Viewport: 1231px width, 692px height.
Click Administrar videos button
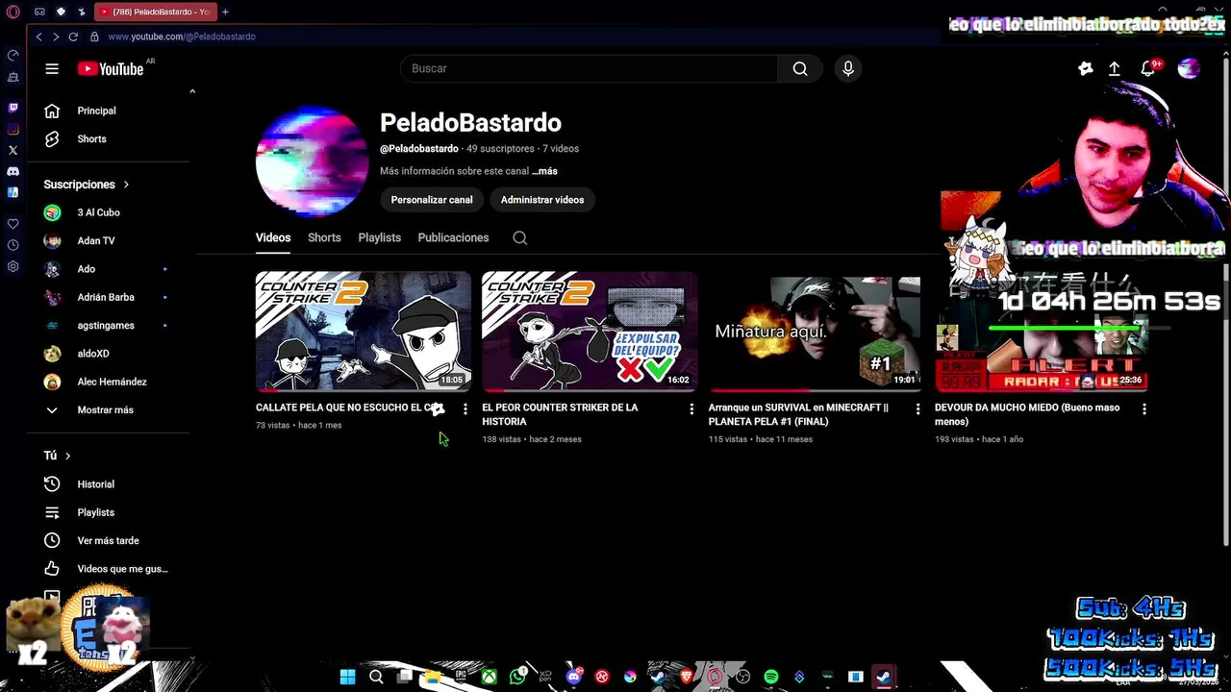click(542, 200)
